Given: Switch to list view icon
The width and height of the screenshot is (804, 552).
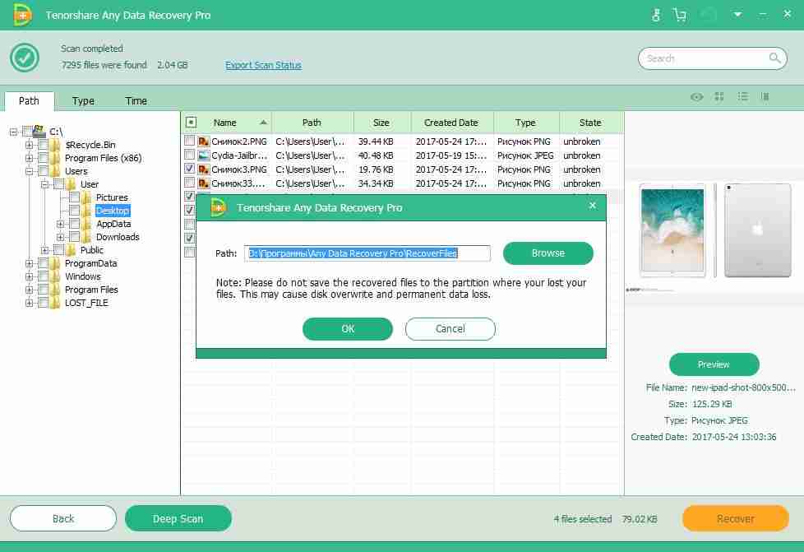Looking at the screenshot, I should point(742,96).
